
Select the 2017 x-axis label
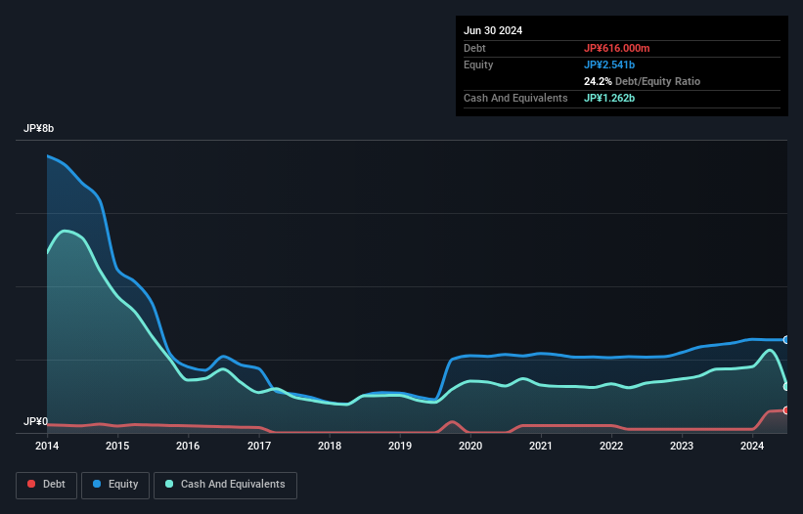[x=259, y=446]
